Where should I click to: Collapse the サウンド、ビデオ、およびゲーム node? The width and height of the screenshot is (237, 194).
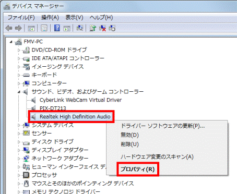pos(19,92)
